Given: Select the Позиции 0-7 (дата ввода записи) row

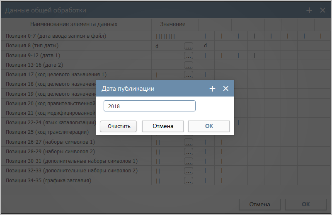Looking at the screenshot, I should coord(56,36).
